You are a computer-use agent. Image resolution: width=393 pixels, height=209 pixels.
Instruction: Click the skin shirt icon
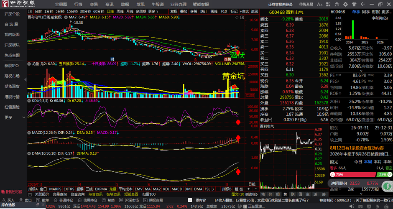pos(354,4)
